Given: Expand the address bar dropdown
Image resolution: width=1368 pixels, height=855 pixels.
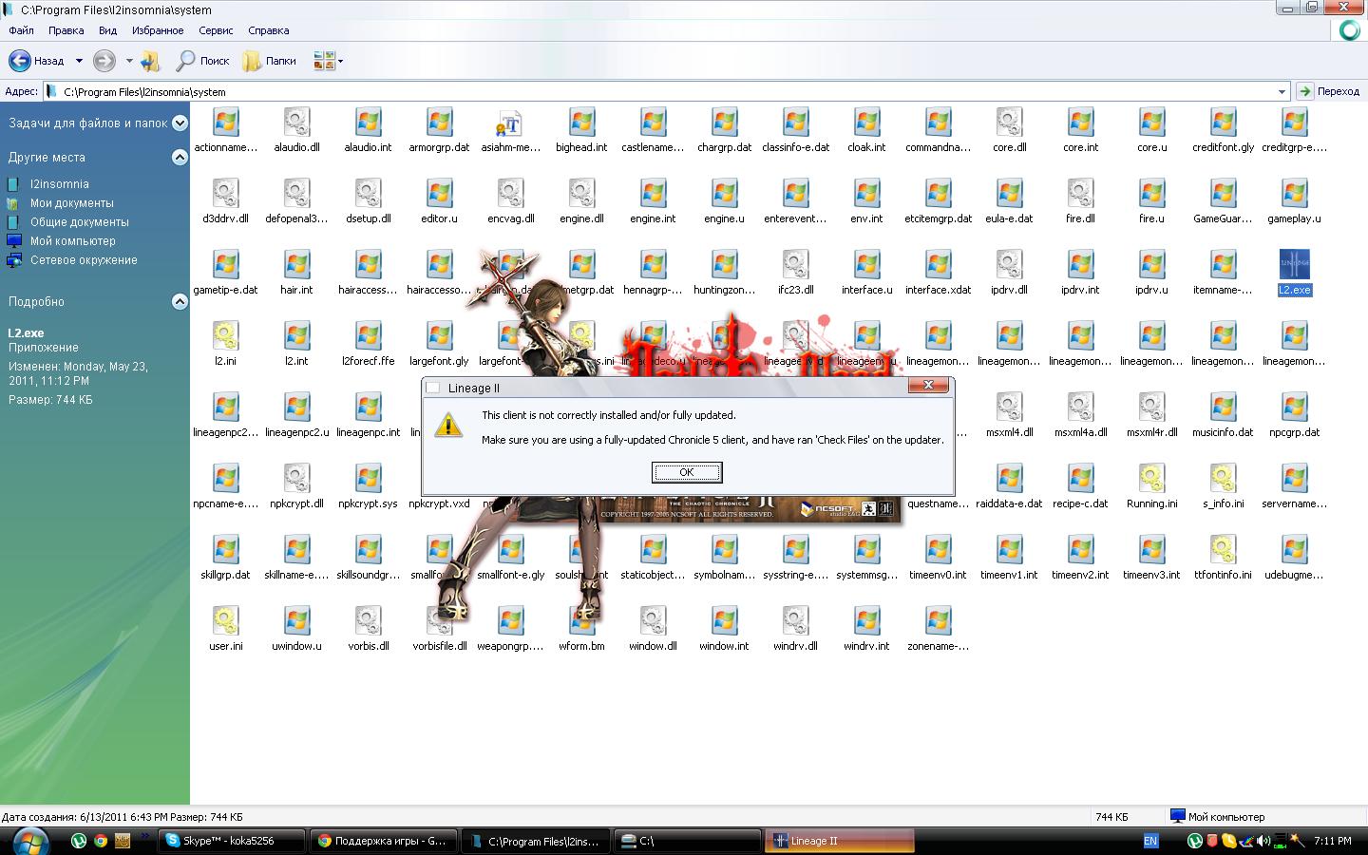Looking at the screenshot, I should 1282,92.
